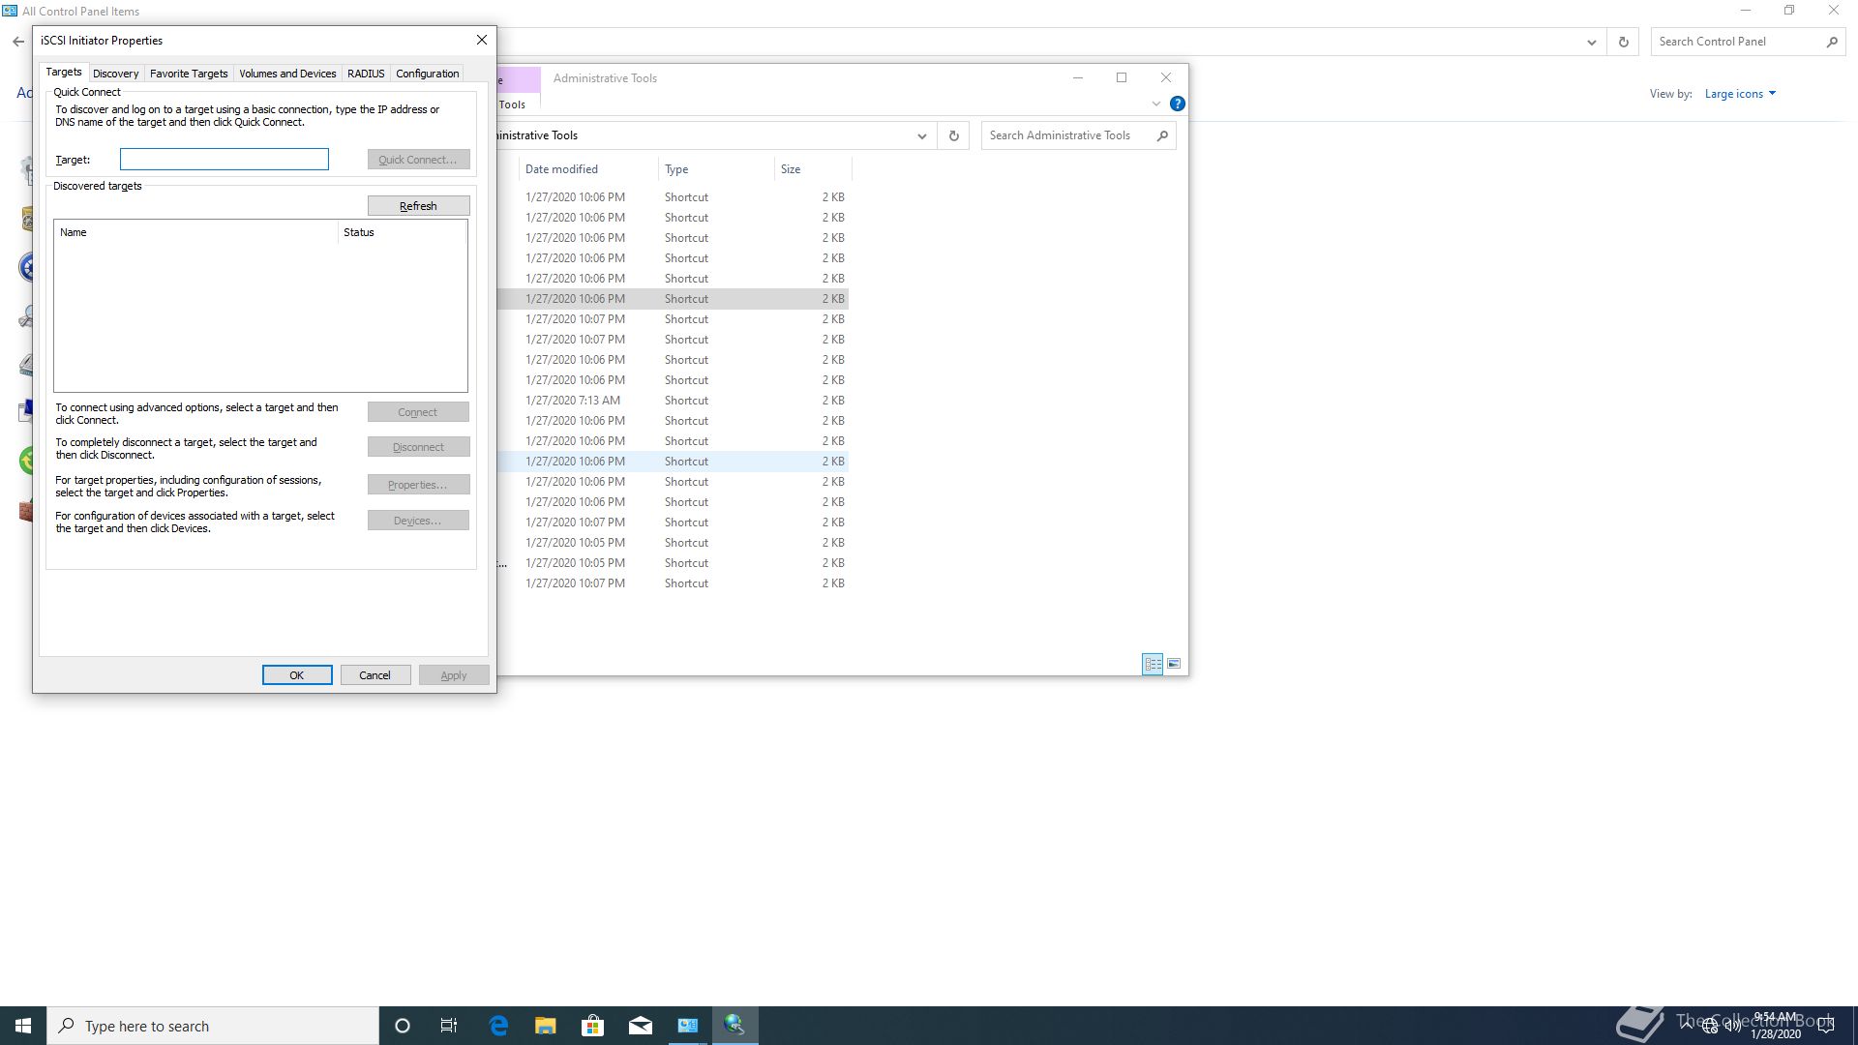The width and height of the screenshot is (1858, 1045).
Task: Focus the Target input field
Action: point(225,160)
